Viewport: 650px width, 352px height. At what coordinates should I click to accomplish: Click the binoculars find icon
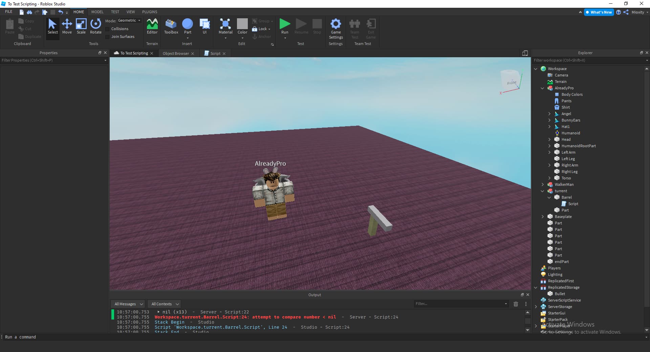click(x=29, y=12)
